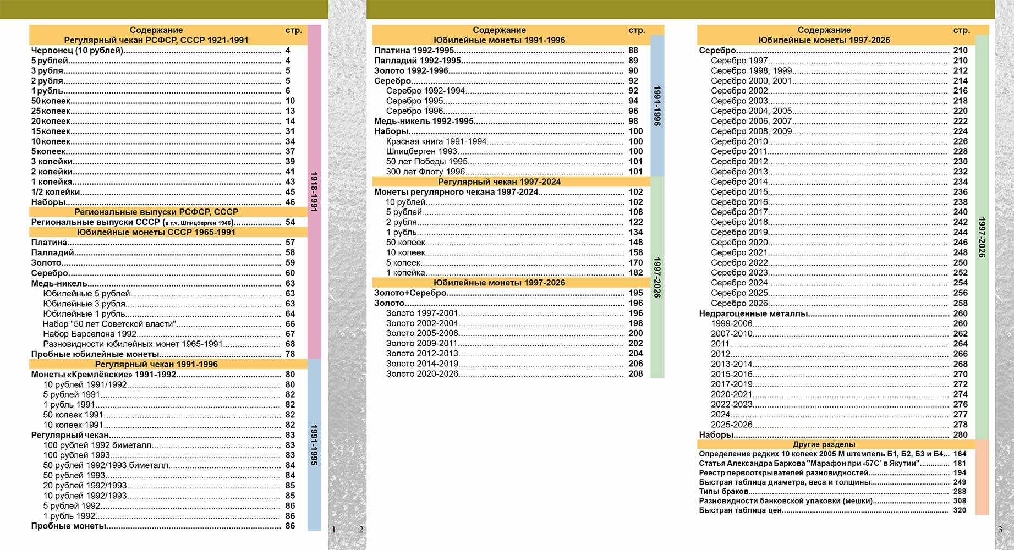The width and height of the screenshot is (1014, 550).
Task: Click the Юбилейные монеты СССР 1965-1991 header
Action: coord(156,232)
